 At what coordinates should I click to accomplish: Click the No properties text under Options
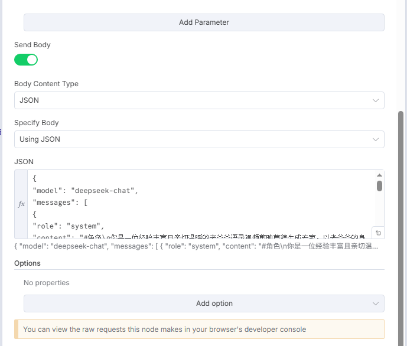(47, 283)
